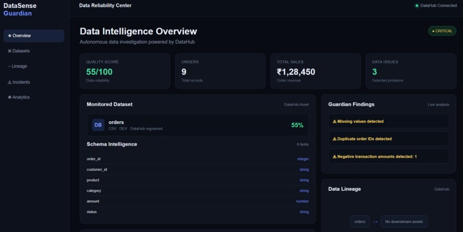Click the 55% dataset quality percentage
463x232 pixels.
coord(298,125)
